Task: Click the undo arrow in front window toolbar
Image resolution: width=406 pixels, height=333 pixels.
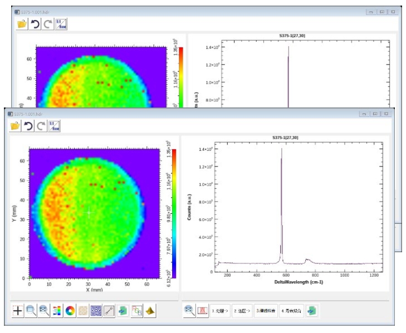Action: click(x=28, y=126)
